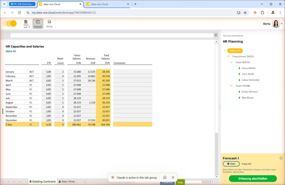The height and width of the screenshot is (185, 285).
Task: Dismiss the Claude active notification
Action: [x=173, y=177]
